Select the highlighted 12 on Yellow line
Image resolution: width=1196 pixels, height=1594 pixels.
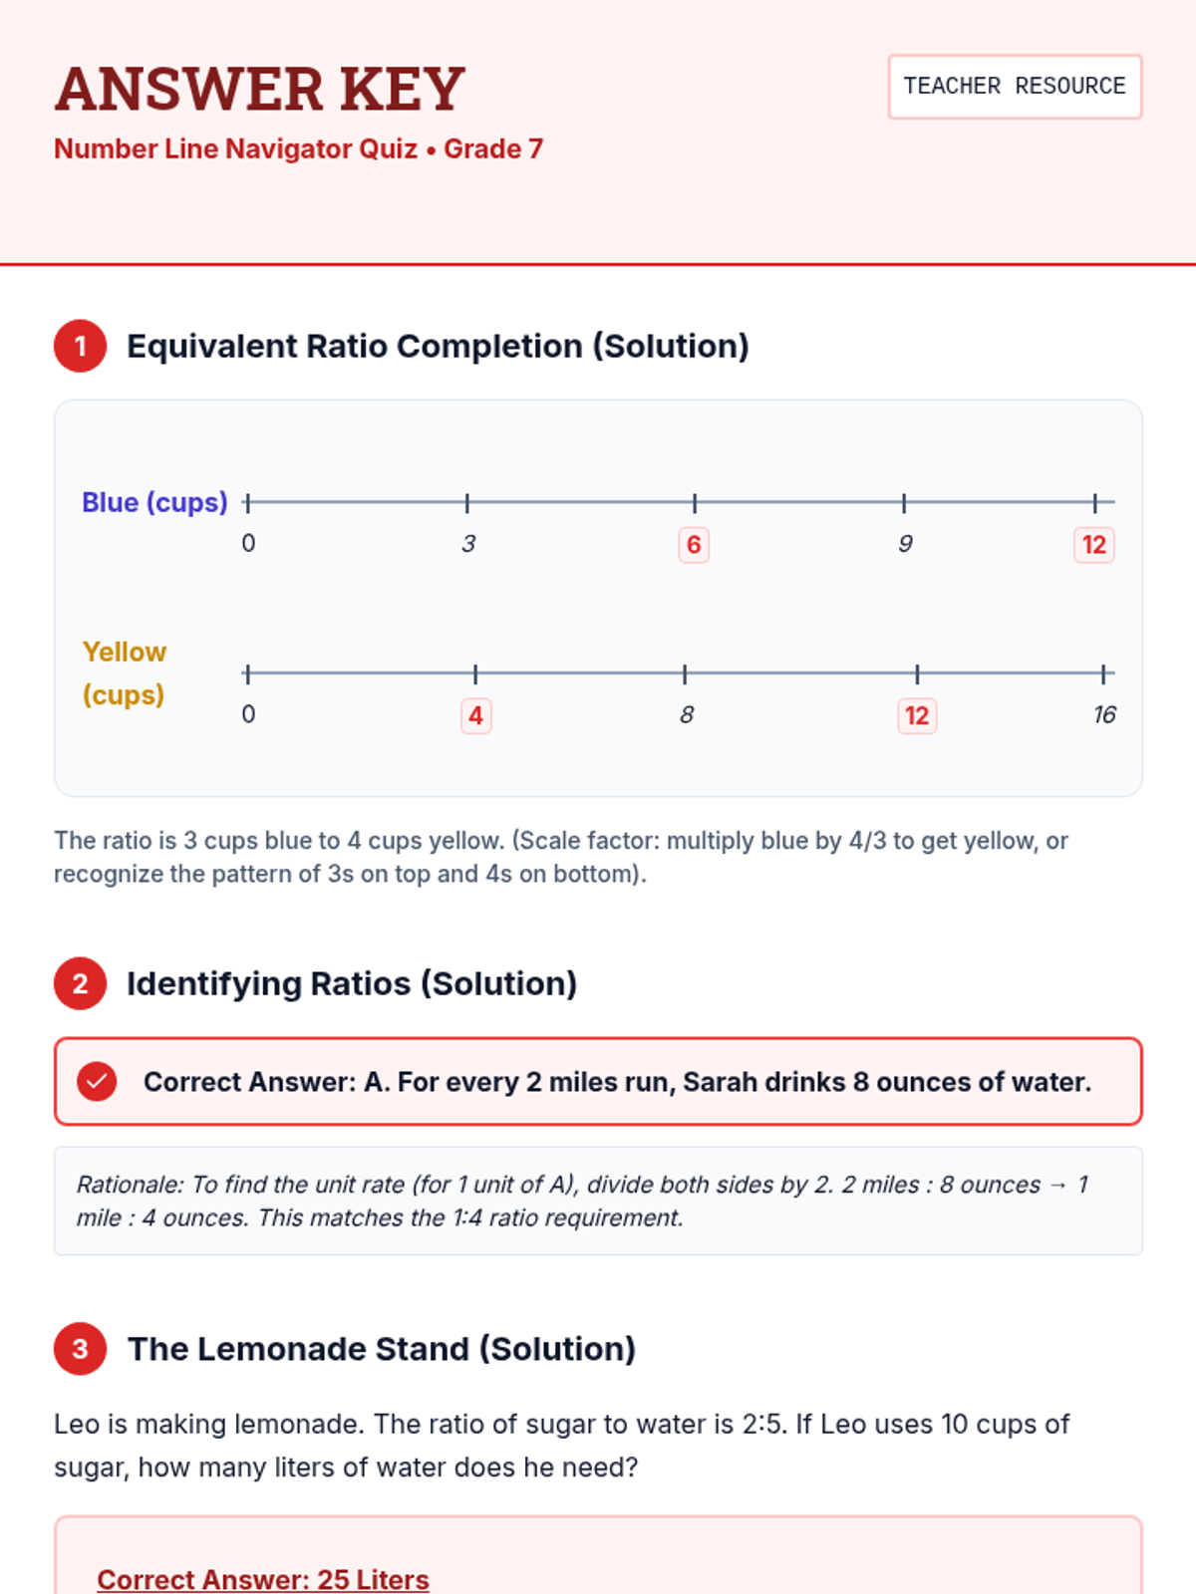916,715
